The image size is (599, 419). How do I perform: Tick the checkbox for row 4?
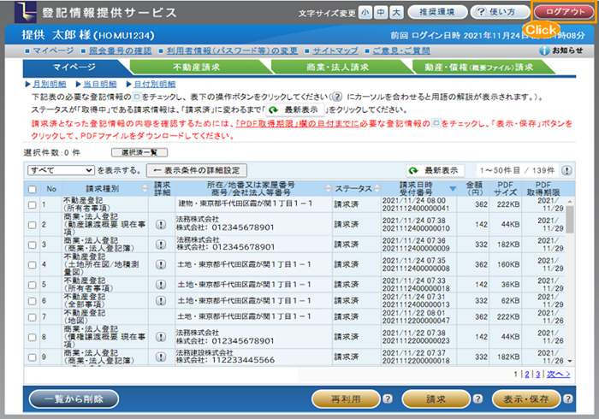point(32,264)
